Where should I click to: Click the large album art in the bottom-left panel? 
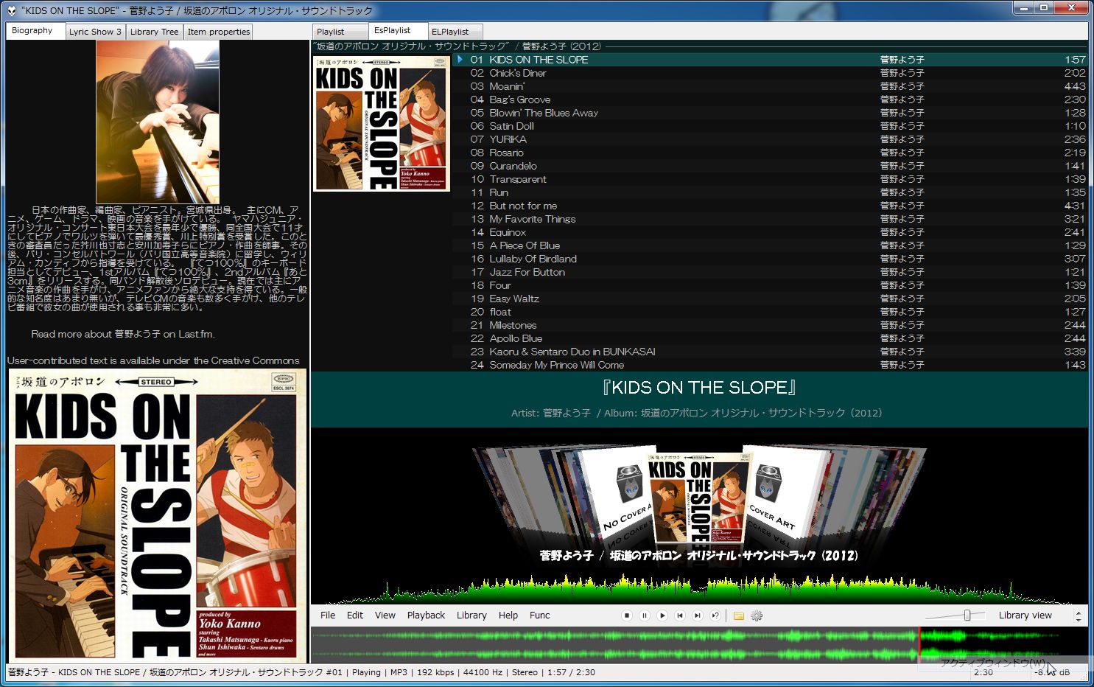pos(157,516)
